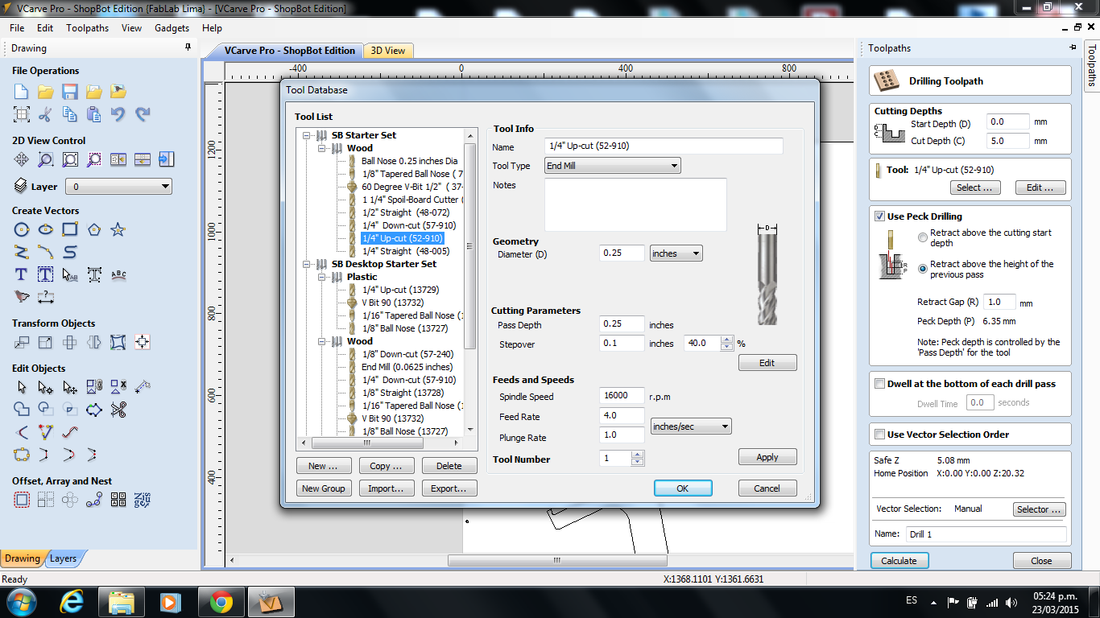The width and height of the screenshot is (1100, 618).
Task: Select the Draw Star tool
Action: click(x=118, y=230)
